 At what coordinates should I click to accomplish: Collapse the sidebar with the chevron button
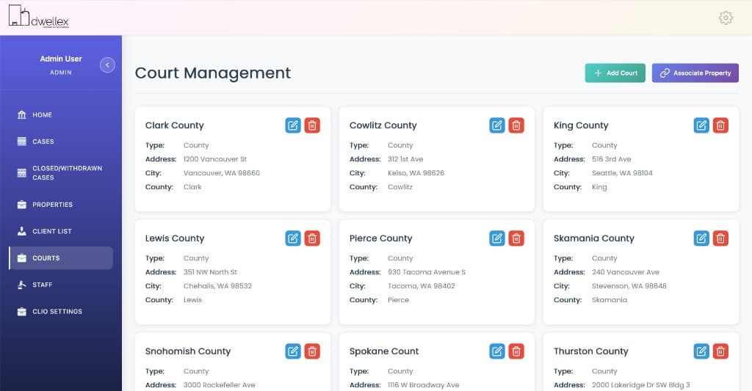(x=107, y=65)
